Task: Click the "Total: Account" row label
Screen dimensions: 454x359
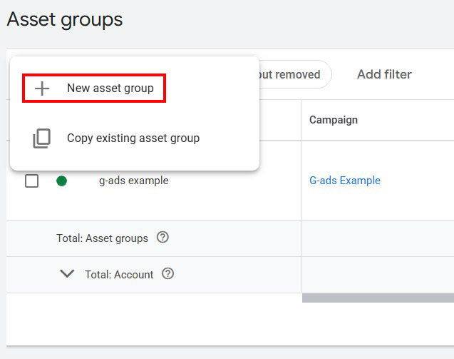Action: coord(119,274)
